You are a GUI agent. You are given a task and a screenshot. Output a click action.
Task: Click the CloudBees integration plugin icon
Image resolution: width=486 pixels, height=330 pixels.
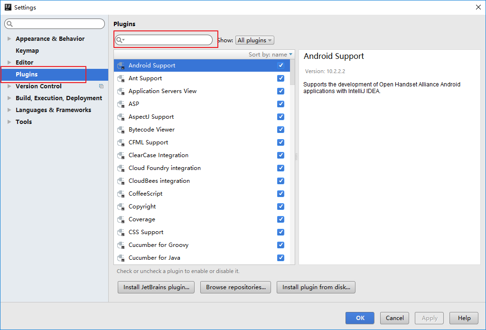pyautogui.click(x=121, y=181)
